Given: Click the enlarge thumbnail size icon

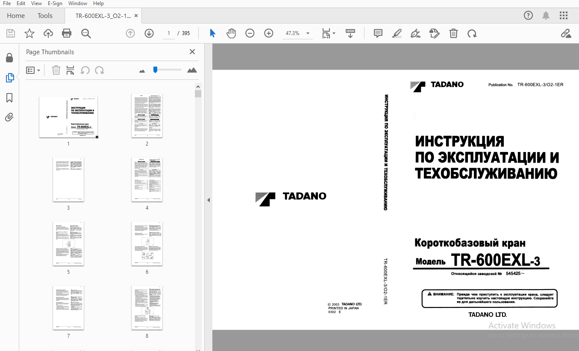Looking at the screenshot, I should [x=192, y=70].
